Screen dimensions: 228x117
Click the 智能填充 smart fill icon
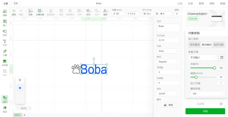tap(51, 11)
